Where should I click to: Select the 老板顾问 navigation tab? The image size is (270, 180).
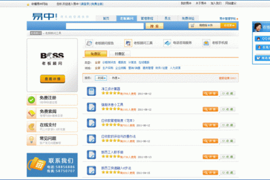pyautogui.click(x=126, y=18)
